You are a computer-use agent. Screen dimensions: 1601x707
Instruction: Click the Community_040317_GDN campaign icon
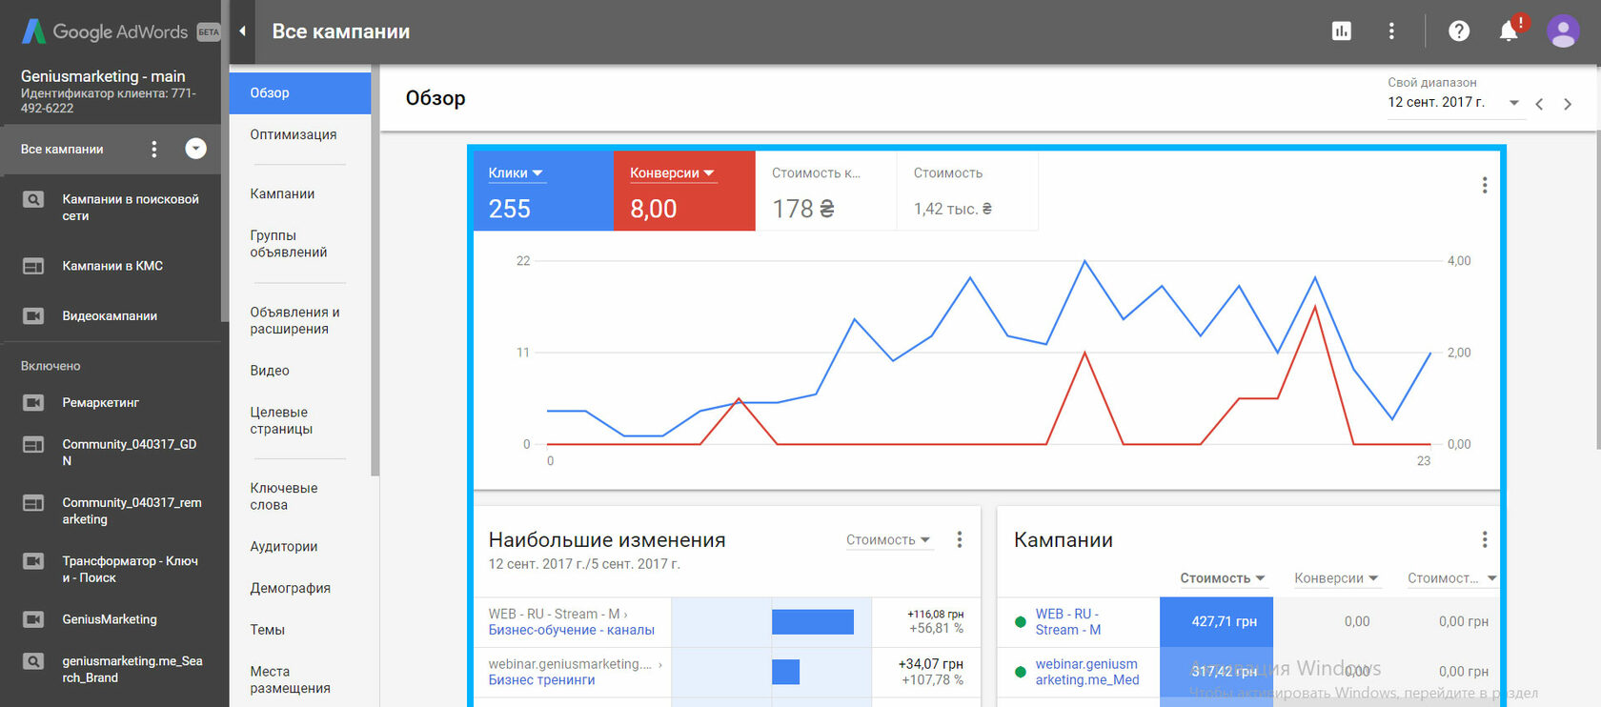(33, 445)
